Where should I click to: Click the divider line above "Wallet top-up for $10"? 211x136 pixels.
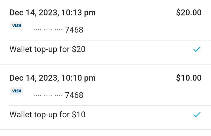click(105, 106)
